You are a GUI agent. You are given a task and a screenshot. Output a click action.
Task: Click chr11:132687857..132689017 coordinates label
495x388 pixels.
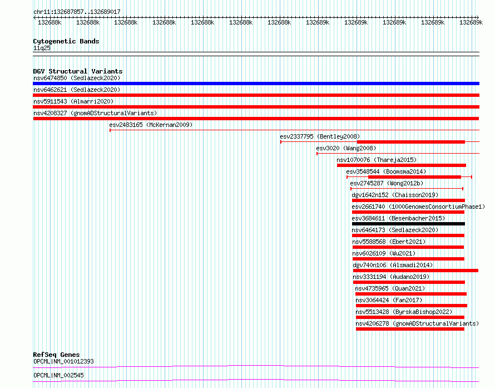77,12
